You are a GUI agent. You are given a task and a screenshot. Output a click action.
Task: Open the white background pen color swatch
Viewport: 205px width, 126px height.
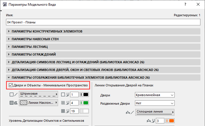point(84,111)
